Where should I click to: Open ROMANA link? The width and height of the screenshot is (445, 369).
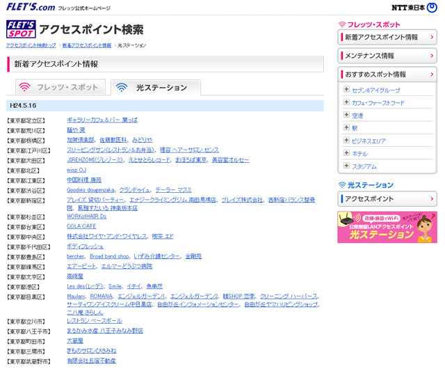tap(102, 296)
